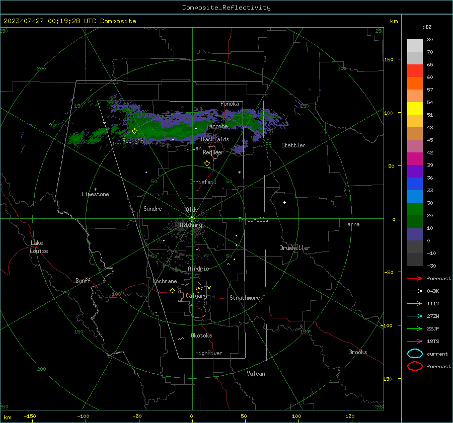Viewport: 453px width, 423px height.
Task: Click the Okotoks city label
Action: coord(201,335)
